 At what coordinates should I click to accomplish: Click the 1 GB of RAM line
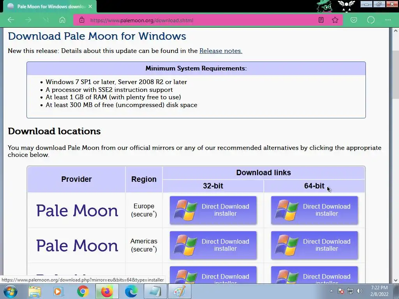113,97
